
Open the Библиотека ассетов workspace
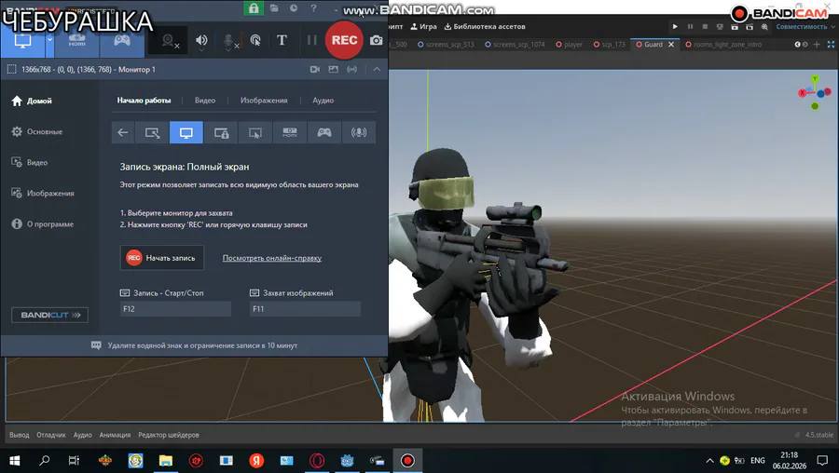[x=485, y=27]
